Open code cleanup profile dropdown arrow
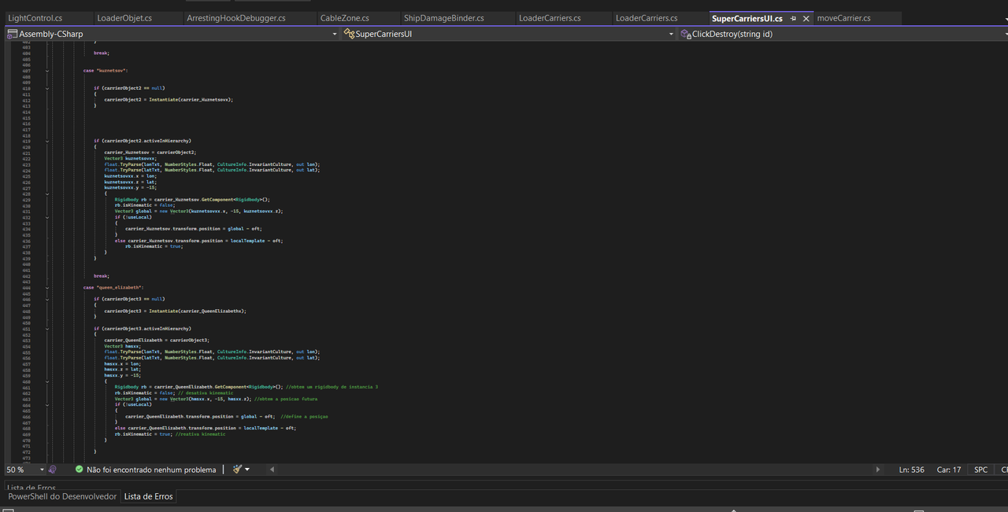The height and width of the screenshot is (512, 1008). click(247, 470)
